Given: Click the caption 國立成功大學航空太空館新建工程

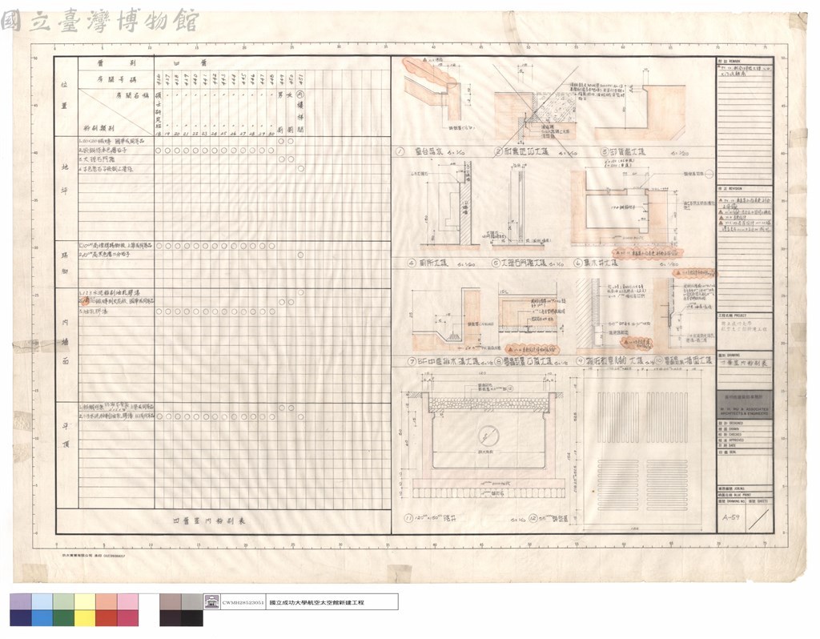Looking at the screenshot, I should pos(316,602).
